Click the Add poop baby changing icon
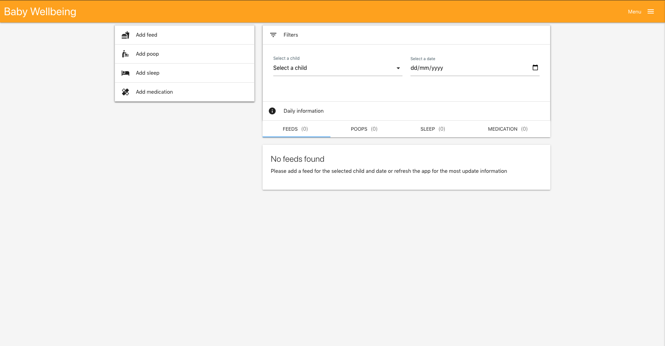Viewport: 665px width, 346px height. coord(125,54)
